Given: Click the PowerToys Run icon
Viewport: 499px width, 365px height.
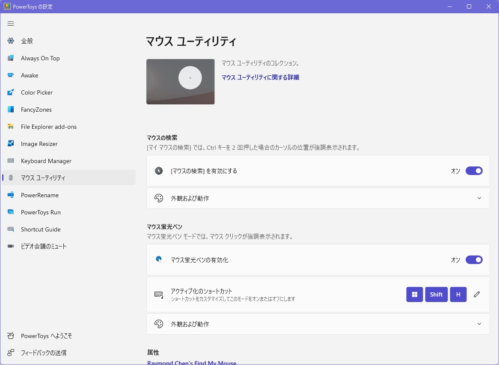Looking at the screenshot, I should 11,212.
